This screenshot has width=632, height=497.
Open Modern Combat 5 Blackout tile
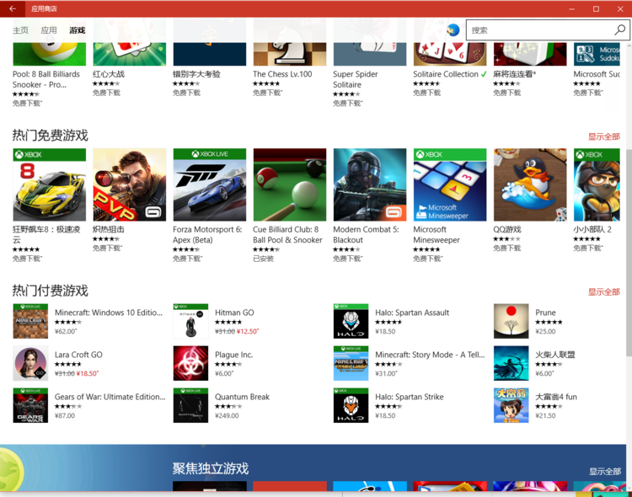click(370, 184)
